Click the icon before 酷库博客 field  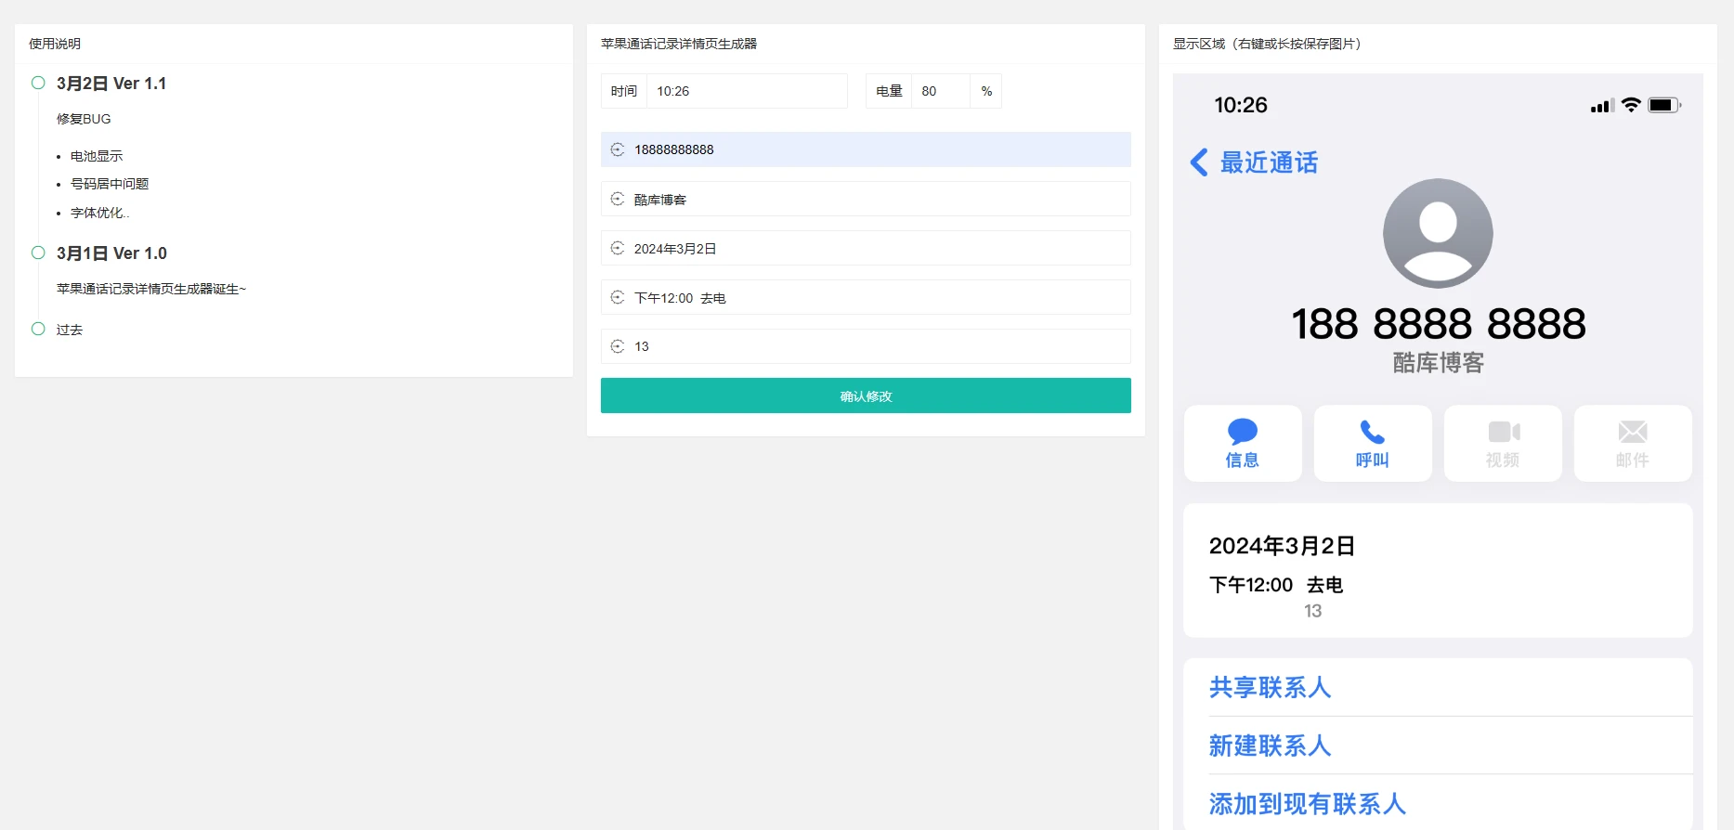618,199
